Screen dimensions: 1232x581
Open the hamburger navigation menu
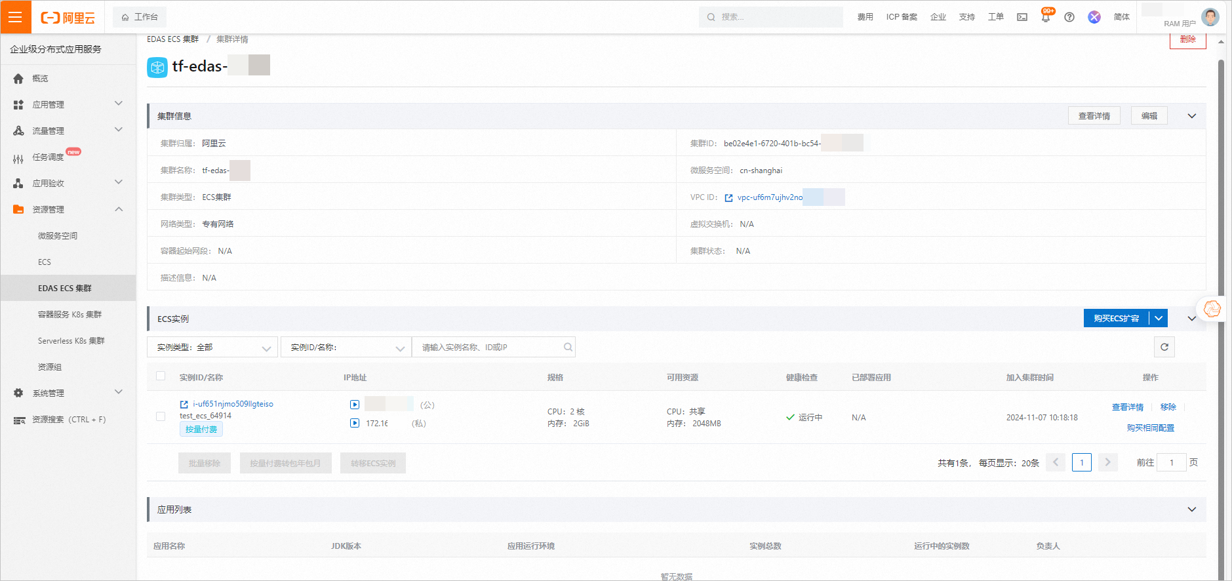tap(16, 17)
